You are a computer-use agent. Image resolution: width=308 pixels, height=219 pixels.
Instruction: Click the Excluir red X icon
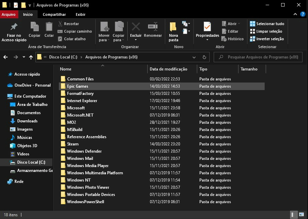(x=136, y=27)
